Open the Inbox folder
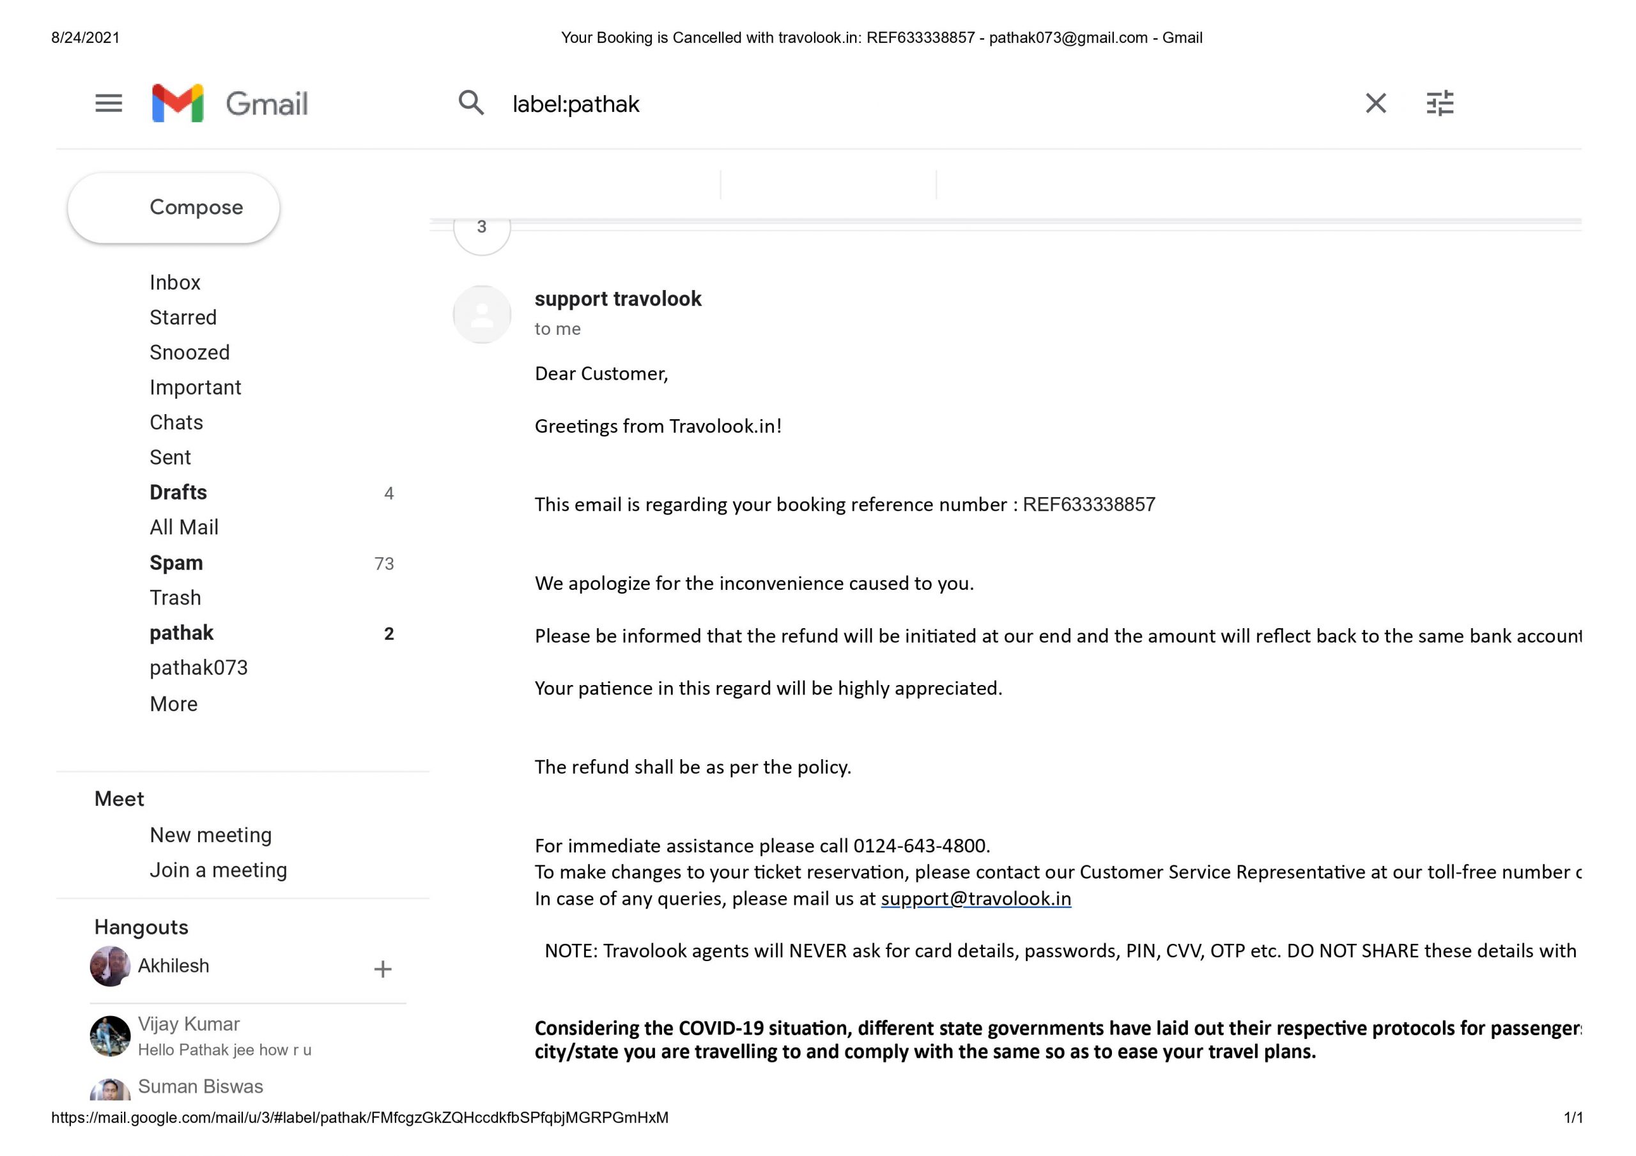The width and height of the screenshot is (1636, 1156). (x=175, y=282)
